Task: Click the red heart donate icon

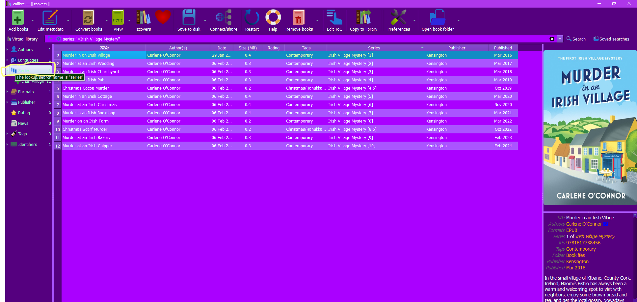Action: [x=163, y=17]
